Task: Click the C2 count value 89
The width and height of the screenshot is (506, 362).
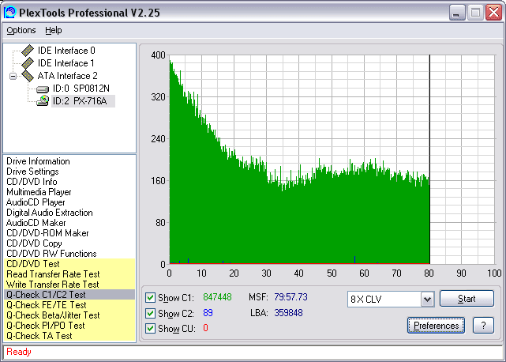Action: click(208, 312)
